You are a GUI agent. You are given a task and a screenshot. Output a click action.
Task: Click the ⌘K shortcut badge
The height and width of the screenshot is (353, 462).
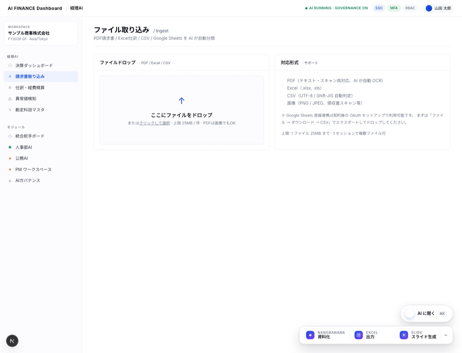(x=442, y=314)
